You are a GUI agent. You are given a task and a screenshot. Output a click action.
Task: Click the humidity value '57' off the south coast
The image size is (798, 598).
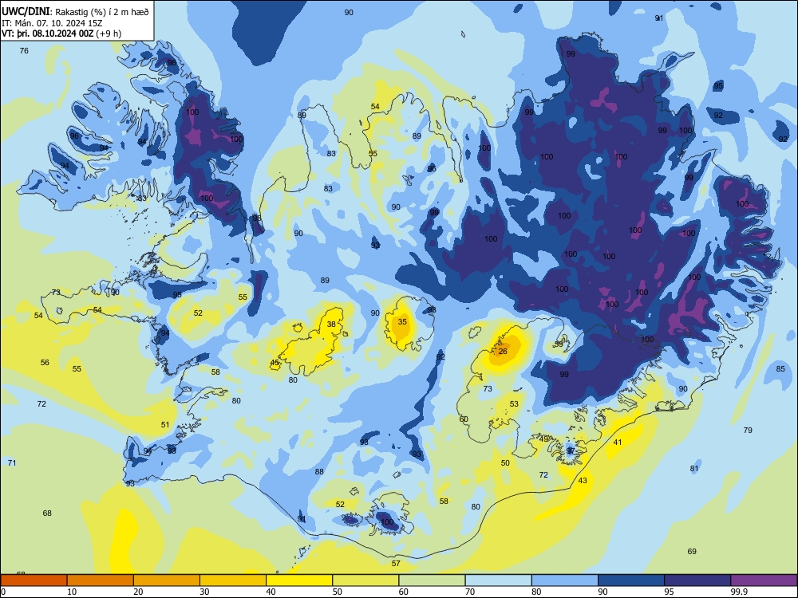[396, 564]
